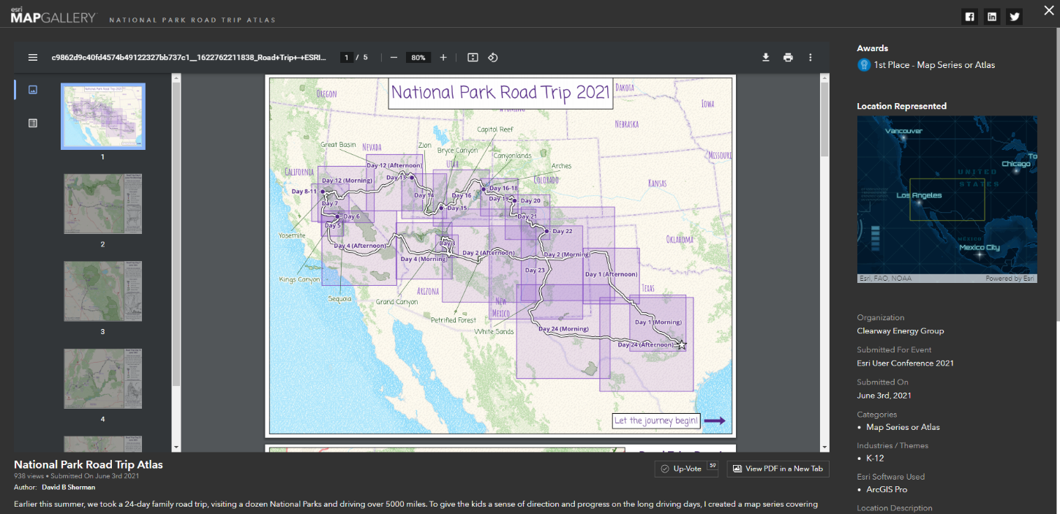Download the PDF file
Viewport: 1060px width, 514px height.
tap(766, 57)
